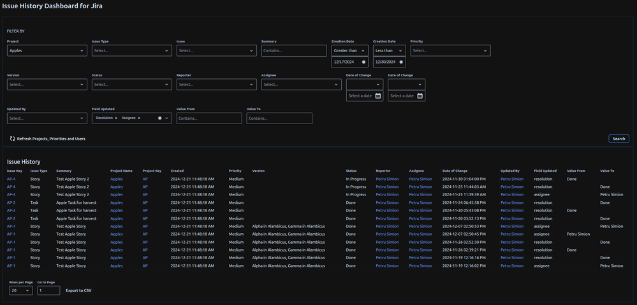This screenshot has height=305, width=637.
Task: Open Apples project link in 2024-11-25 11:44:03 AM row
Action: click(117, 187)
